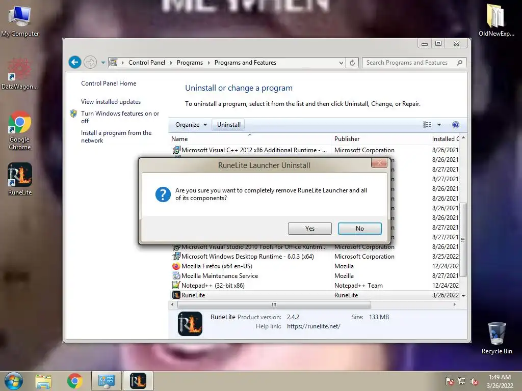Image resolution: width=522 pixels, height=391 pixels.
Task: Select Mozilla Firefox (x64 en-US) entry
Action: click(x=315, y=266)
